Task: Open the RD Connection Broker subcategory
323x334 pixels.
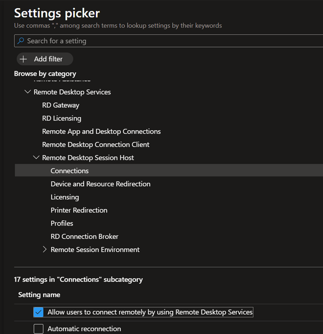Action: pos(84,237)
